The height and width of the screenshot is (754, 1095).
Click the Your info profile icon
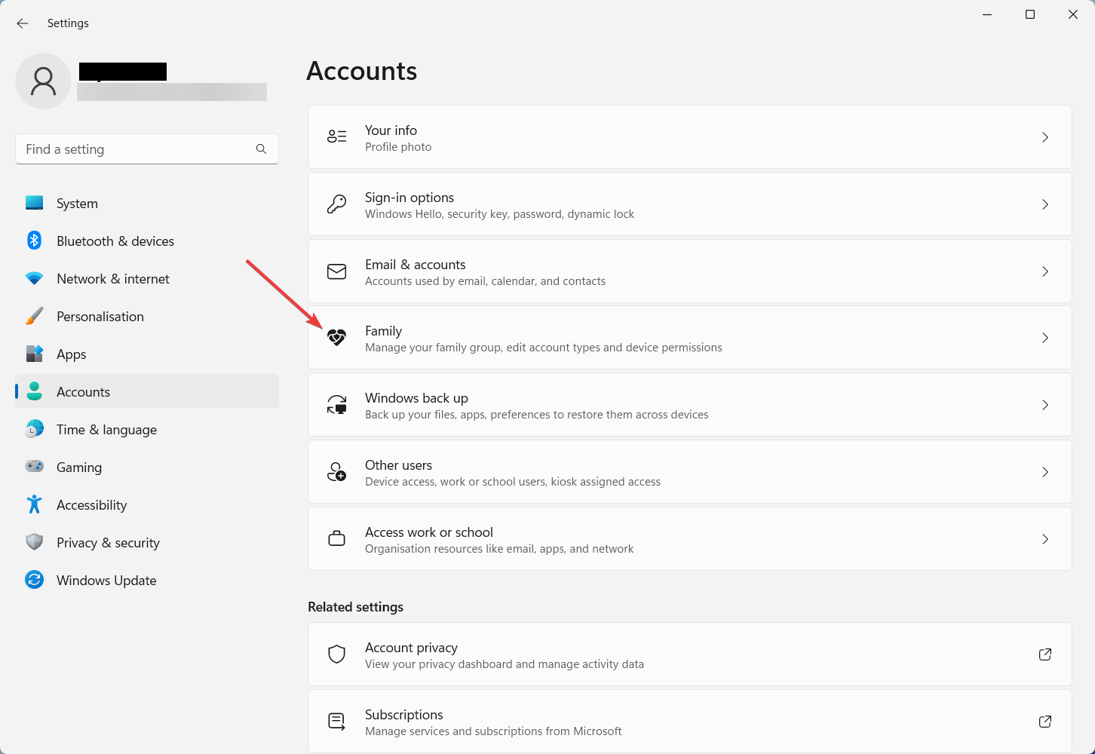point(336,136)
